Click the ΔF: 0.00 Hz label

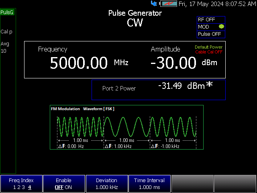pos(71,146)
